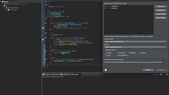This screenshot has height=95, width=169.
Task: Expand the automatico field entry
Action: coord(107,6)
